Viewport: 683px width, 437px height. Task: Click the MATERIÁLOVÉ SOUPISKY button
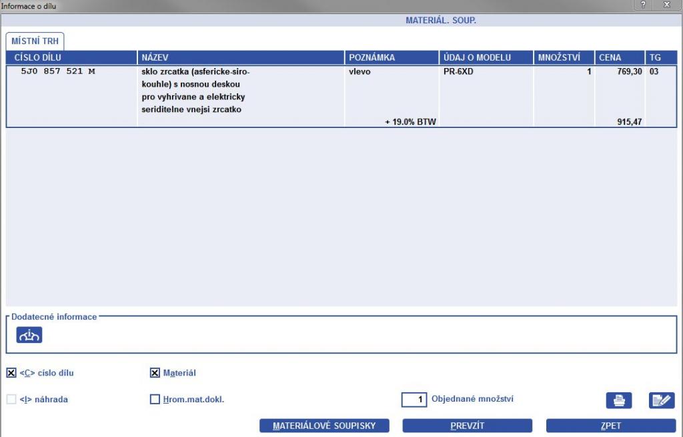tap(324, 426)
